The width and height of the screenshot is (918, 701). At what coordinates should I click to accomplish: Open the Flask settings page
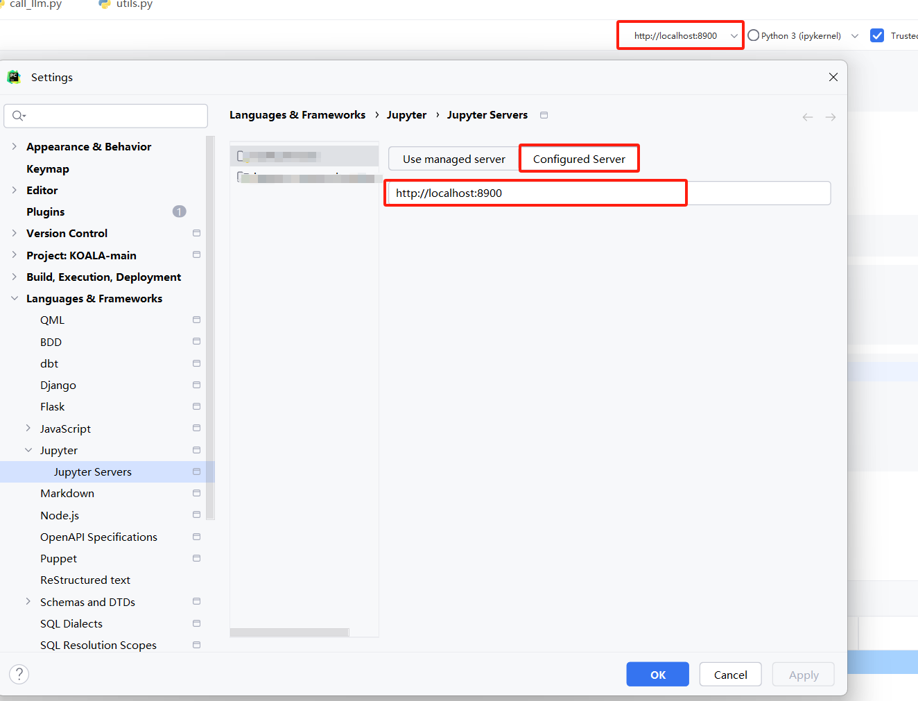click(x=53, y=406)
